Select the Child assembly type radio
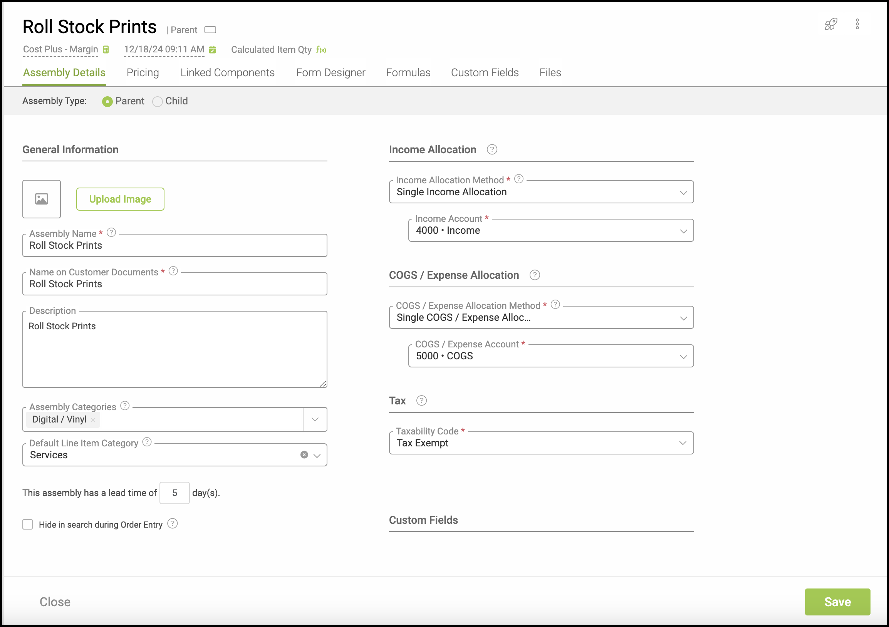The height and width of the screenshot is (627, 889). point(157,101)
